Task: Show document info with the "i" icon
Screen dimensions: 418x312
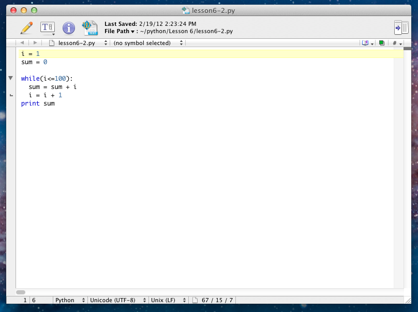Action: click(68, 28)
